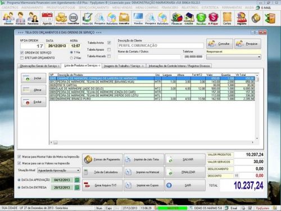
Task: Click the Incluir button
Action: (x=34, y=78)
